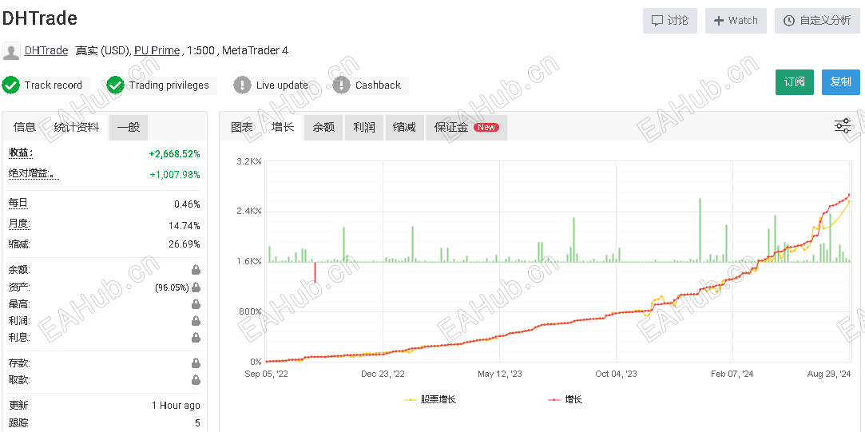This screenshot has width=865, height=432.
Task: Click the +1,007.98% absolute gain value
Action: coord(175,175)
